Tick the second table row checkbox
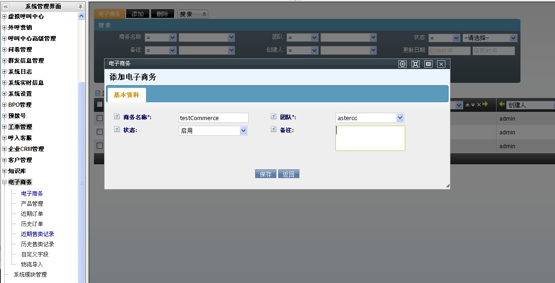Image resolution: width=555 pixels, height=283 pixels. tap(99, 132)
